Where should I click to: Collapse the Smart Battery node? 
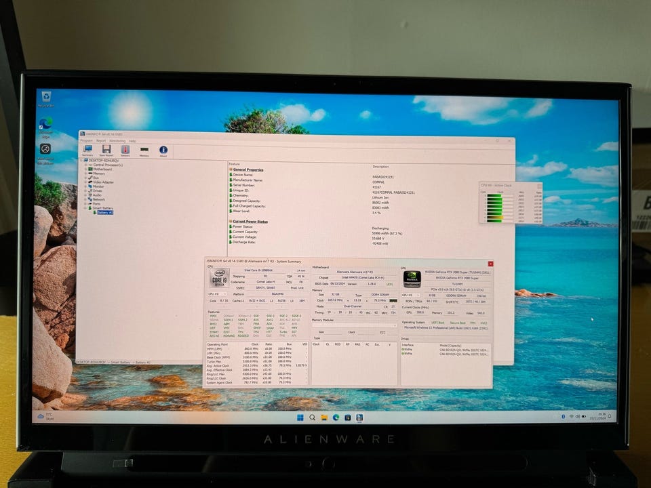point(85,208)
